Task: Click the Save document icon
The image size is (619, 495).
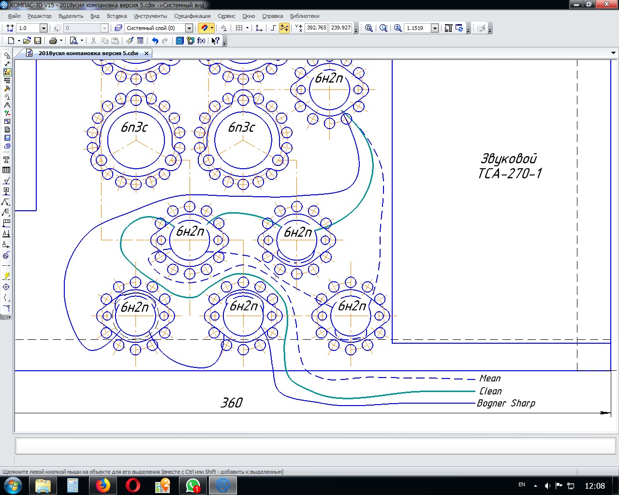Action: [38, 41]
